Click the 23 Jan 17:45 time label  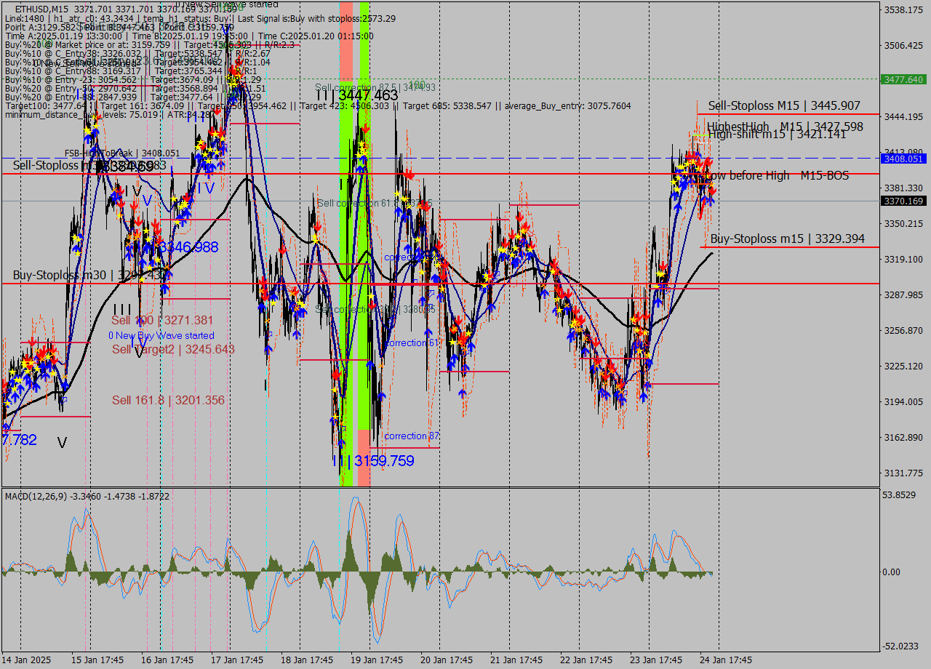[x=657, y=660]
